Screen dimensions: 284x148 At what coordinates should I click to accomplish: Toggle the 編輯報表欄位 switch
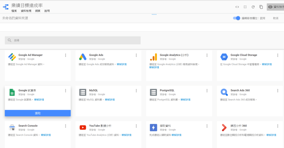[x=236, y=18]
